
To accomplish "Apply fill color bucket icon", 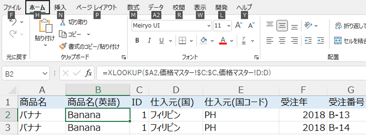I will click(x=204, y=41).
